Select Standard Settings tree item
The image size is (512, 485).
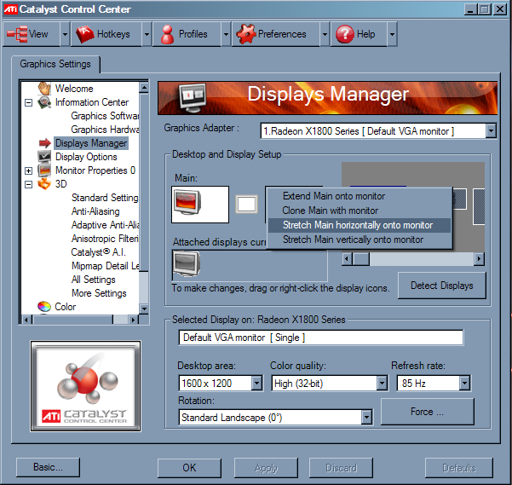tap(105, 198)
